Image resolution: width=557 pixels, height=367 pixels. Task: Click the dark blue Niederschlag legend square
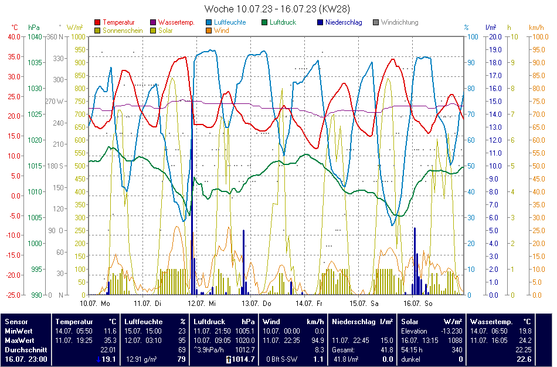[x=320, y=23]
